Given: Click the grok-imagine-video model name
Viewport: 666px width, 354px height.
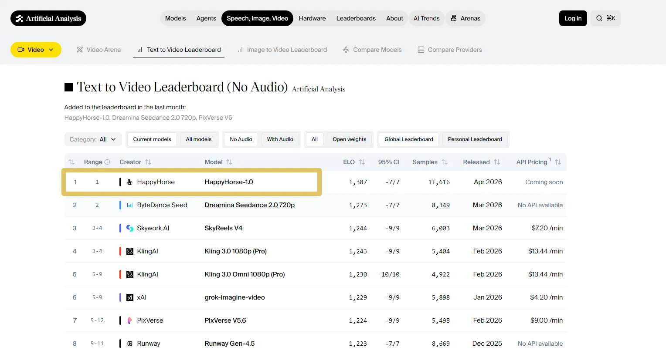Looking at the screenshot, I should pyautogui.click(x=235, y=297).
